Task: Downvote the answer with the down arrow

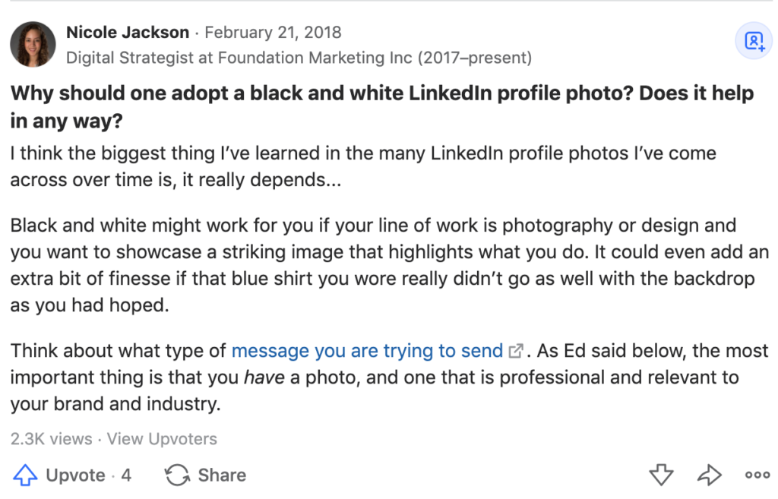Action: pyautogui.click(x=661, y=476)
